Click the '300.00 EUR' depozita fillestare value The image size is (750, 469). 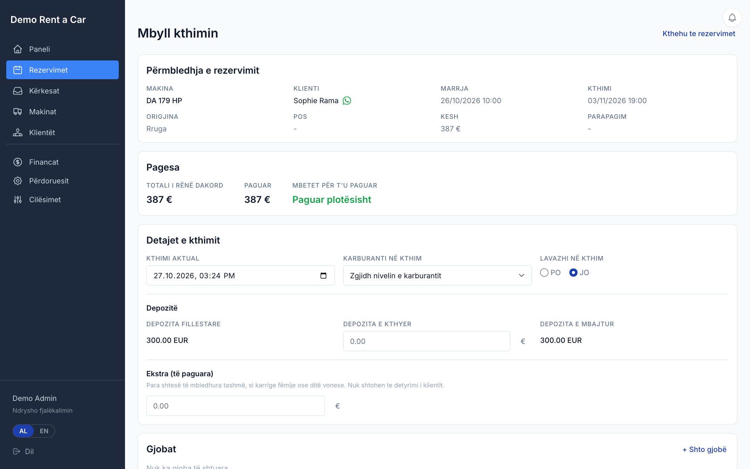[x=167, y=340]
